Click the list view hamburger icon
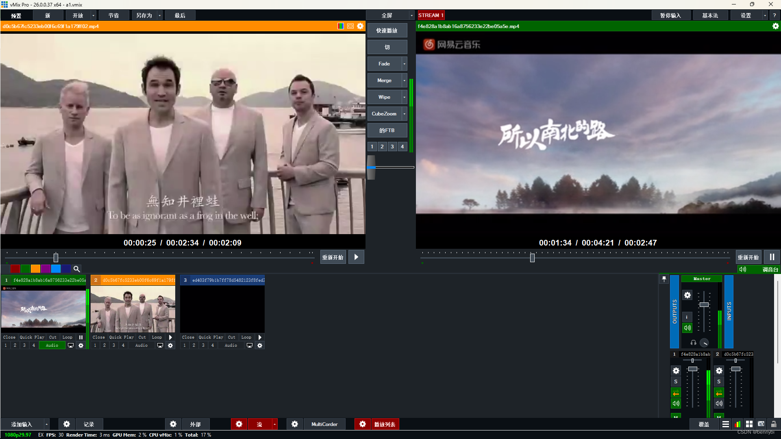 (x=726, y=424)
